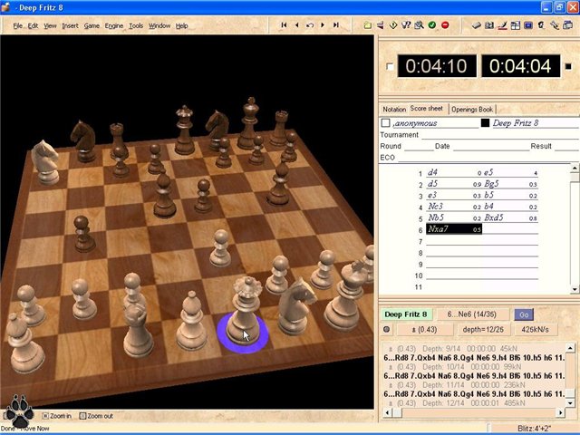Image resolution: width=580 pixels, height=435 pixels.
Task: Click the score sheet vertical scrollbar thumb
Action: click(575, 177)
